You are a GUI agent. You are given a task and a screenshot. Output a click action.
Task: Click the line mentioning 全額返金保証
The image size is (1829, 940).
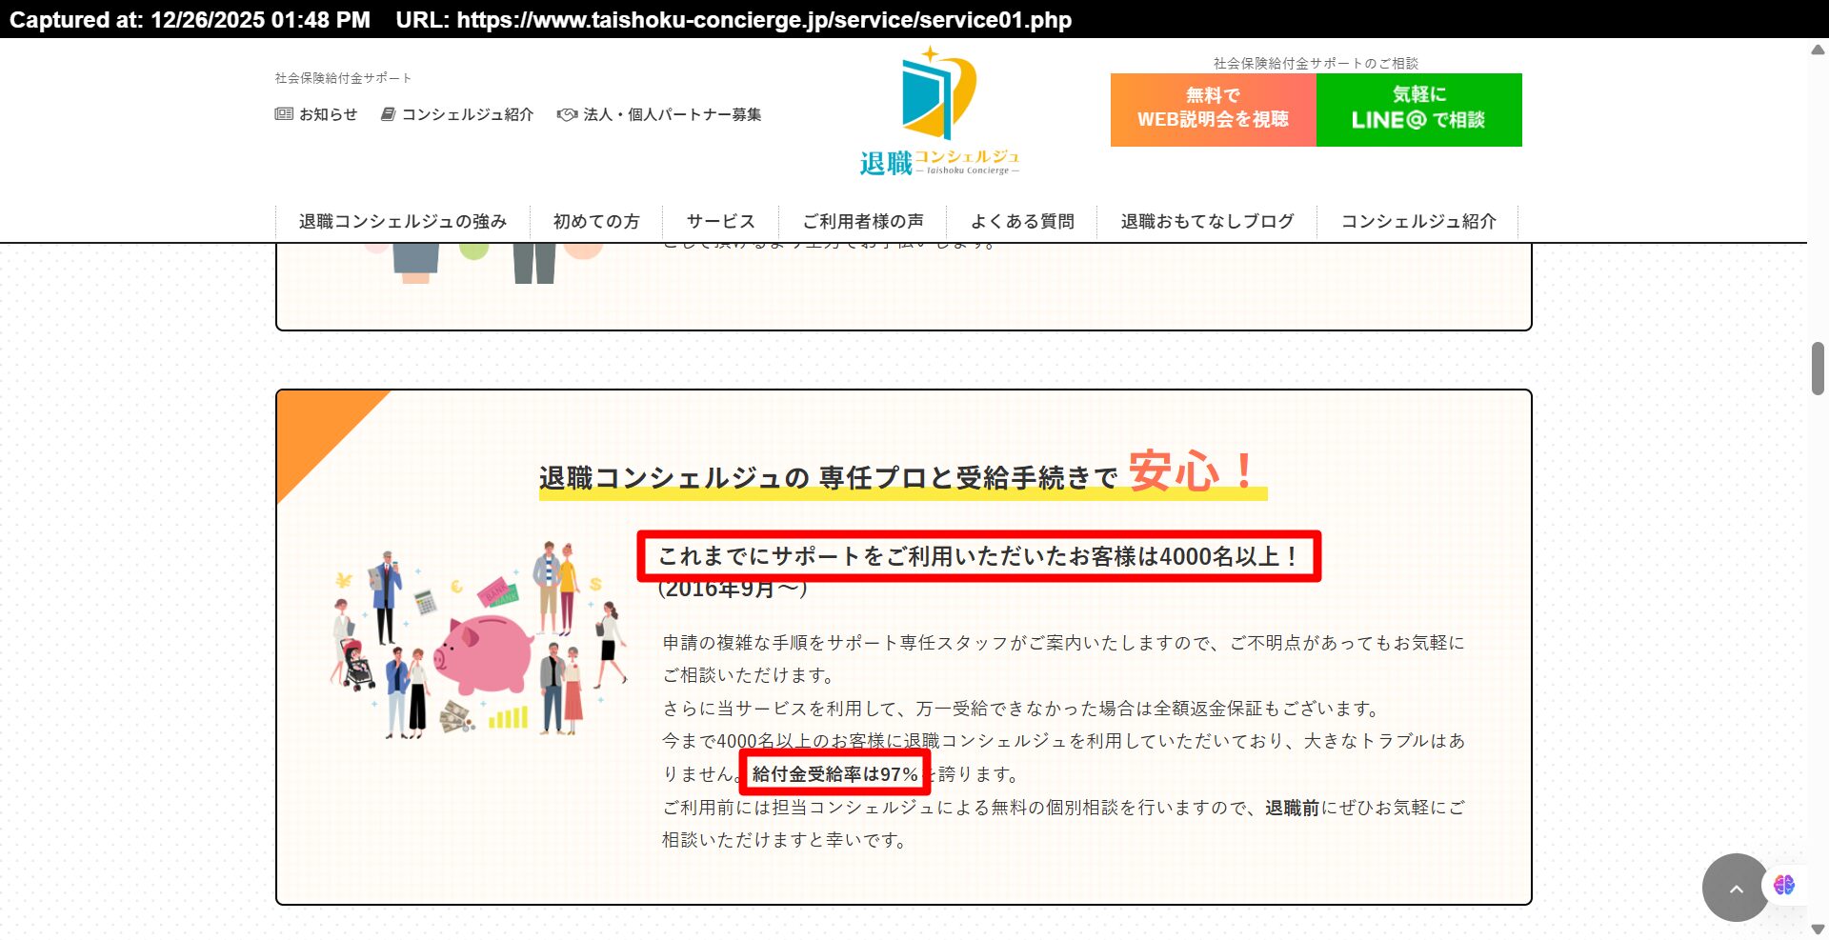click(1021, 709)
